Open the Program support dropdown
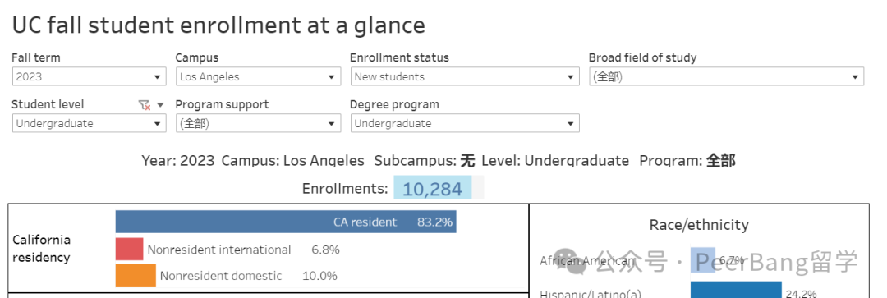 258,123
